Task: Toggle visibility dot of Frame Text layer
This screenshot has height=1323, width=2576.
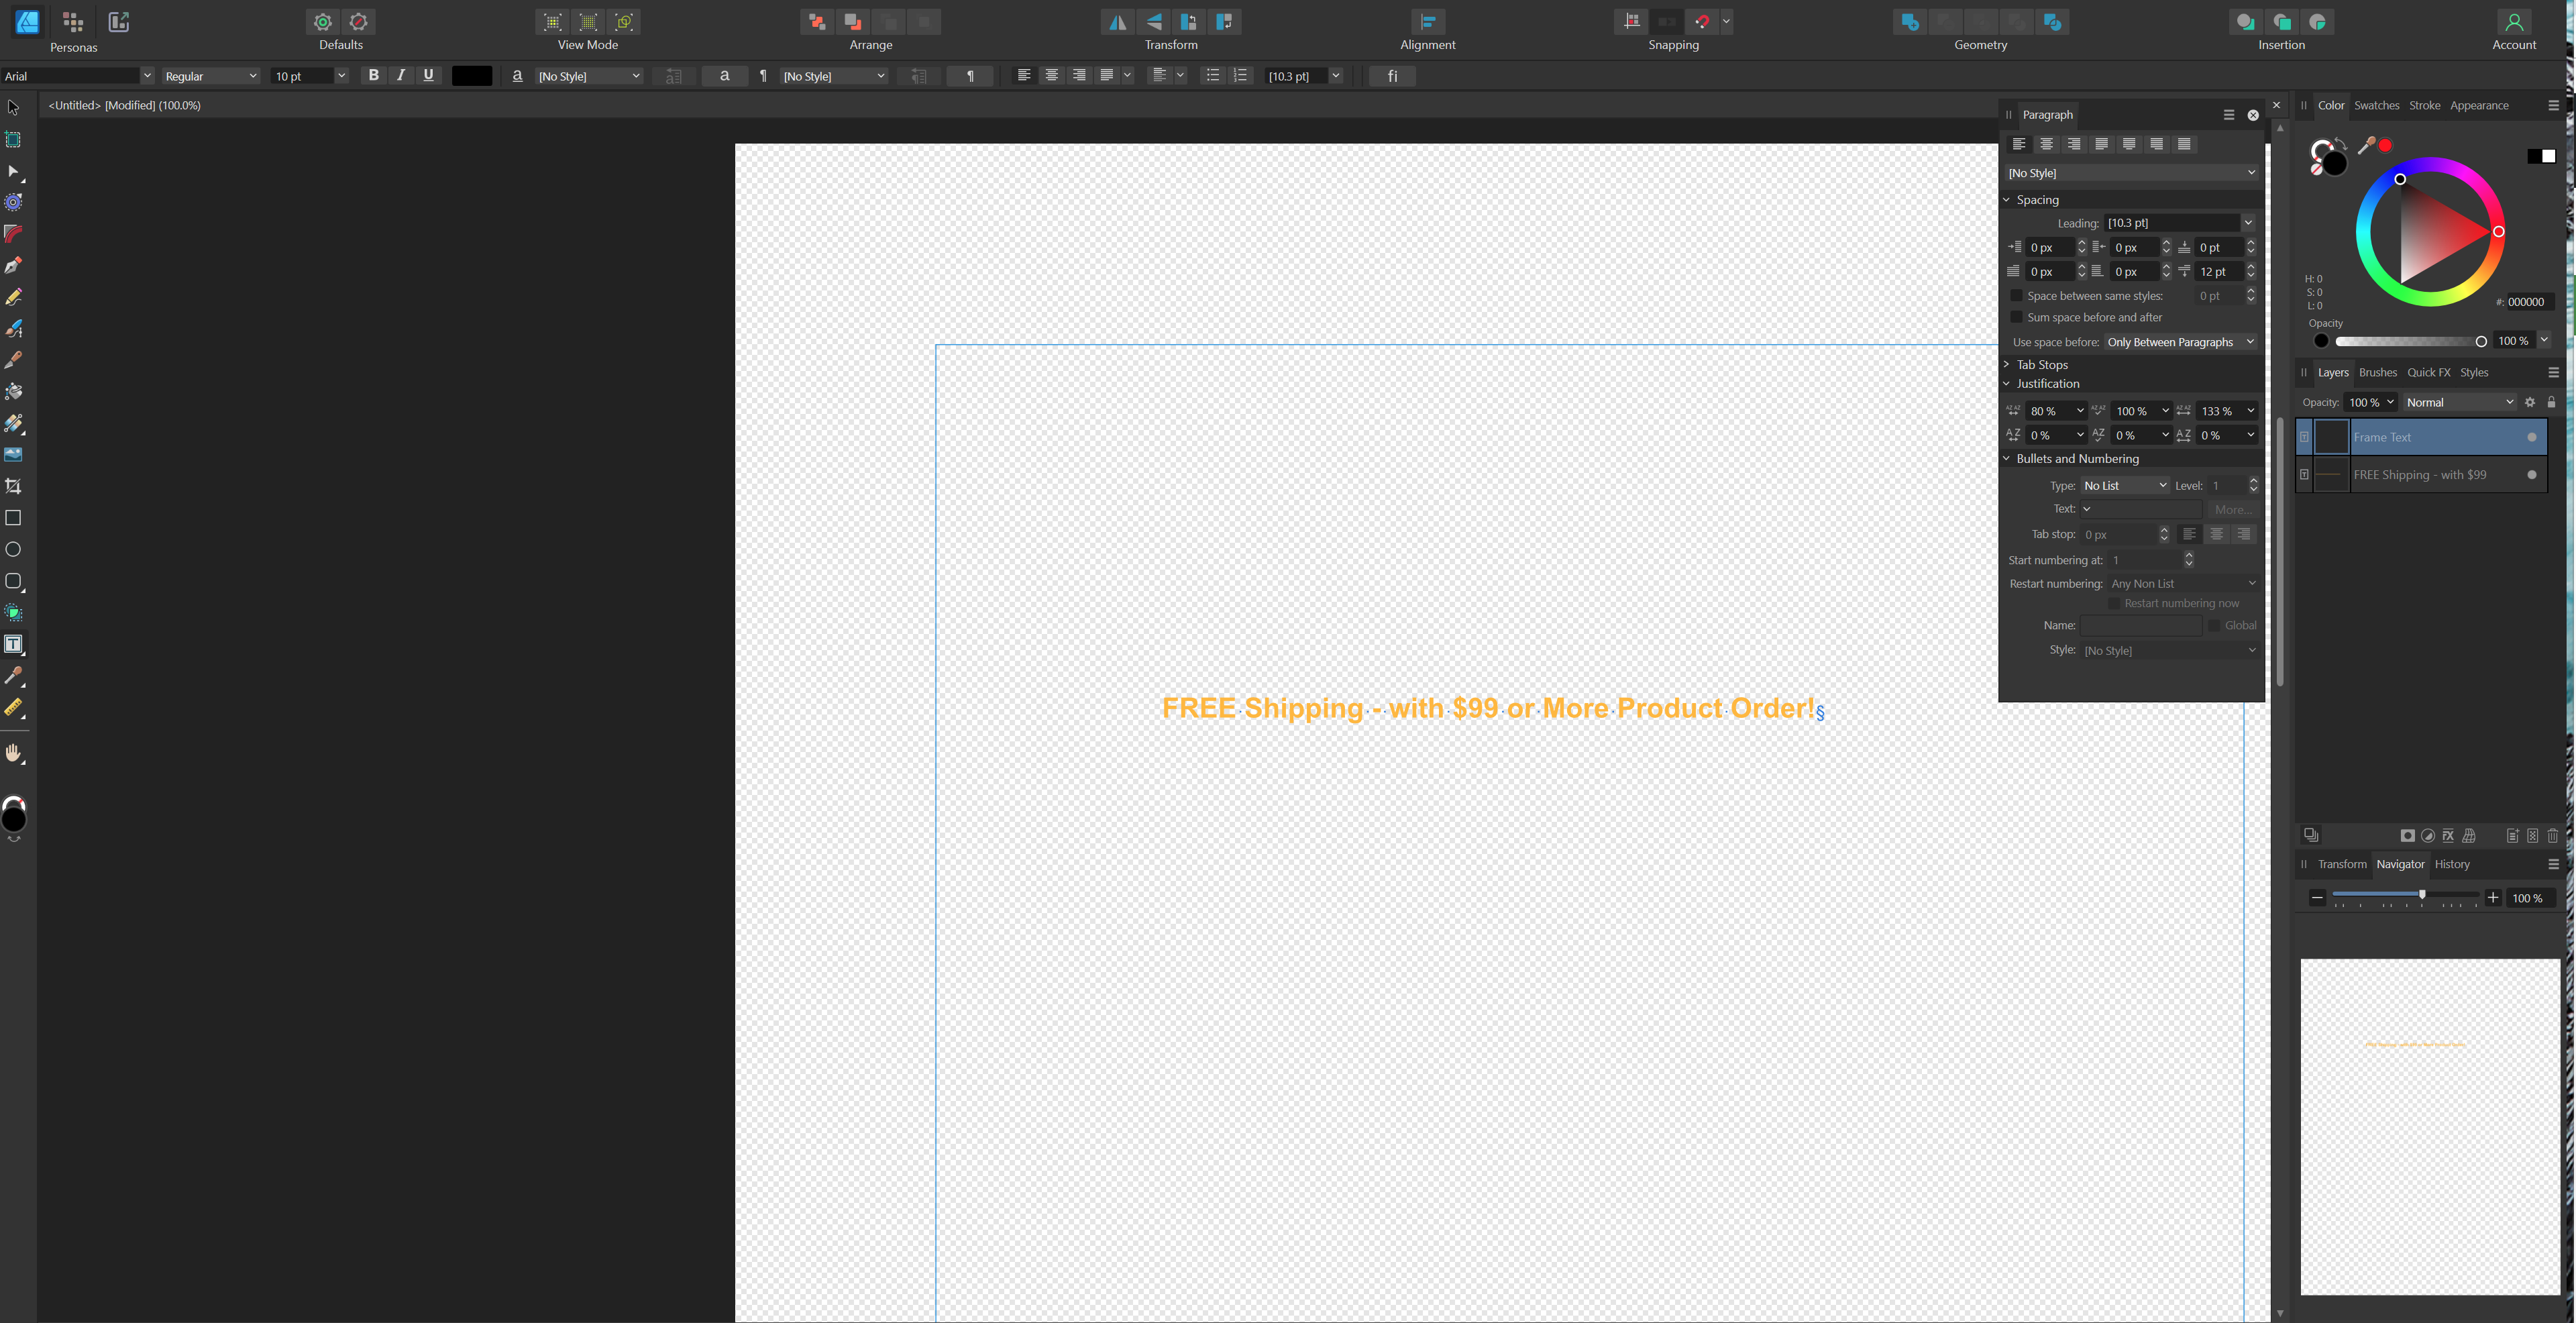Action: (2531, 438)
